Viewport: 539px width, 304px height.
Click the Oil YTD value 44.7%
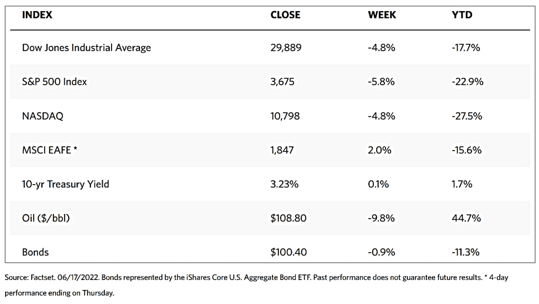[x=465, y=218]
